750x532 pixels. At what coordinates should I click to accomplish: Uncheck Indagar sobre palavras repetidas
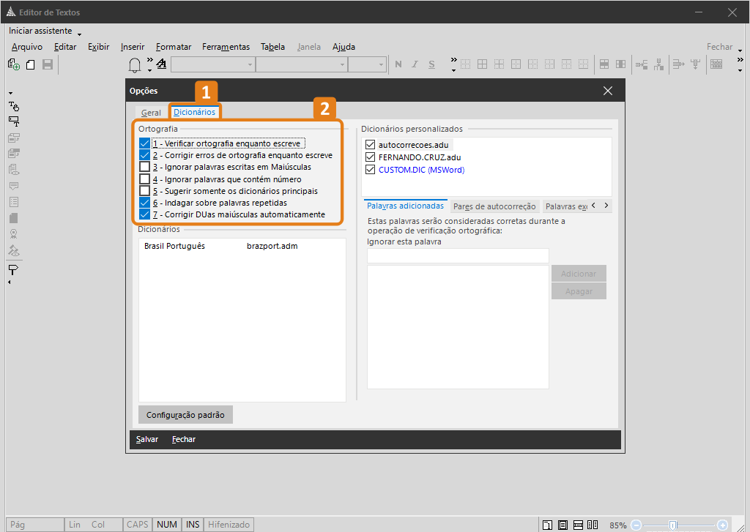click(x=144, y=203)
